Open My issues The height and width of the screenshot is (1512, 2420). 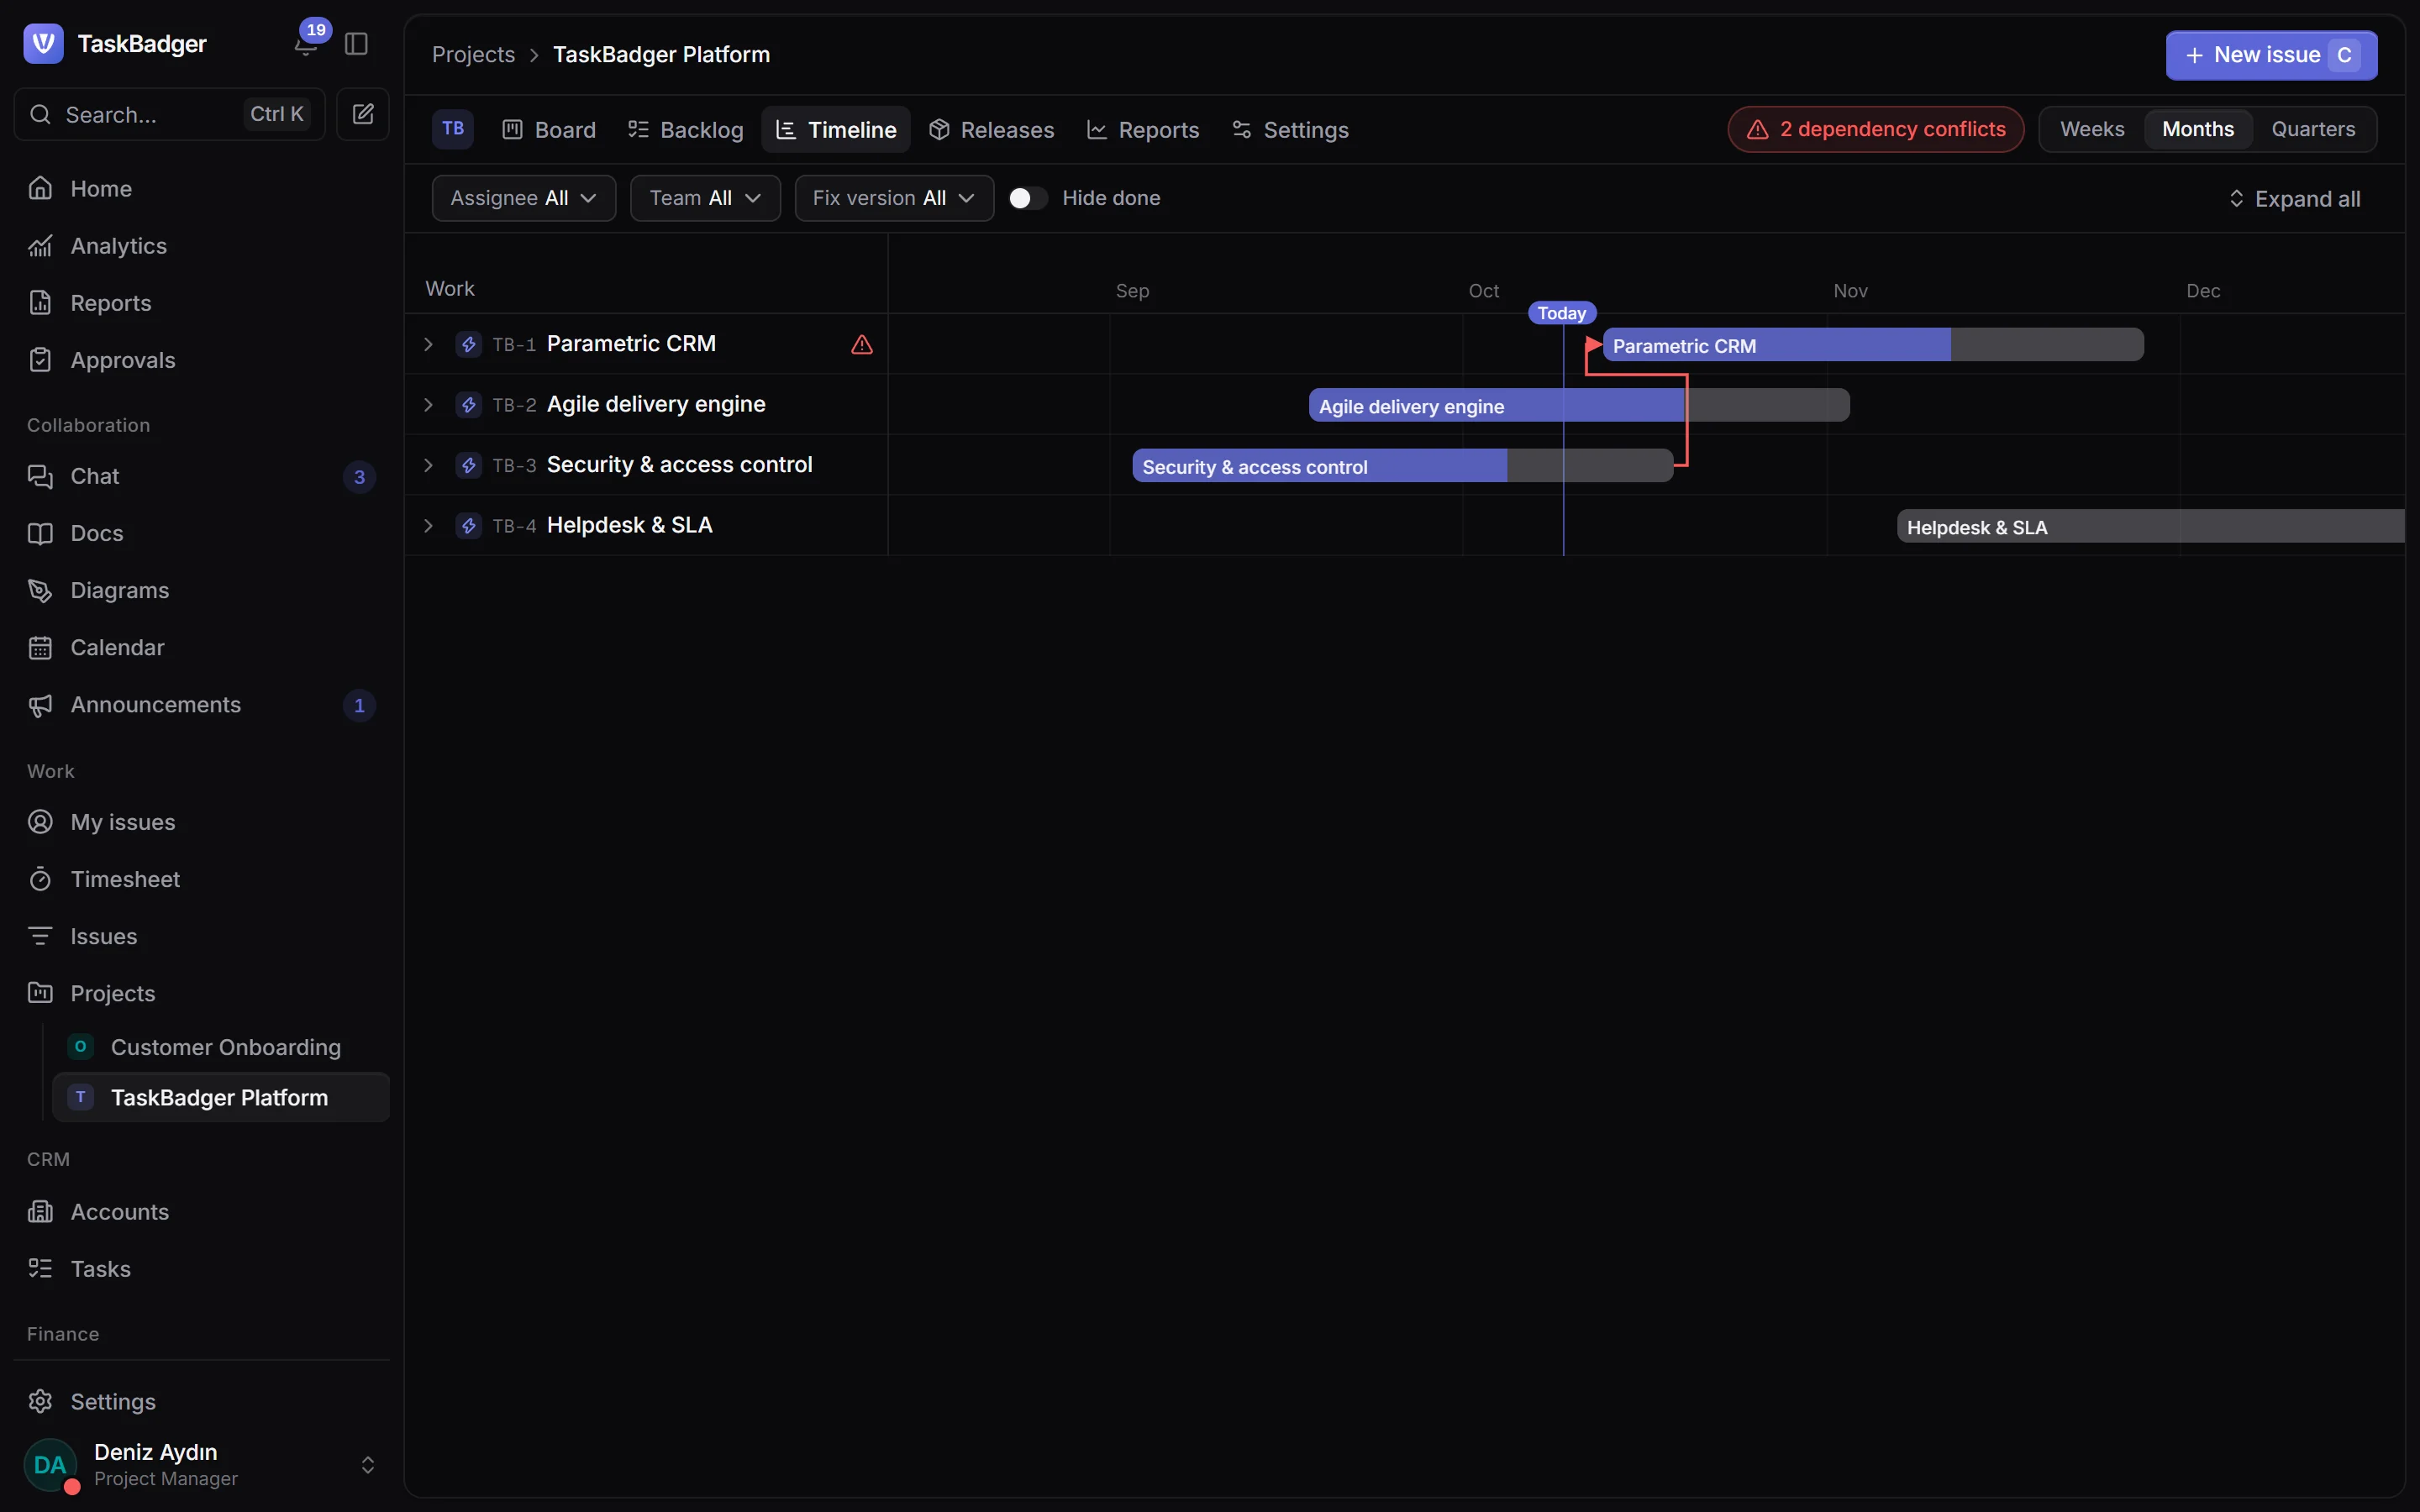[x=201, y=822]
